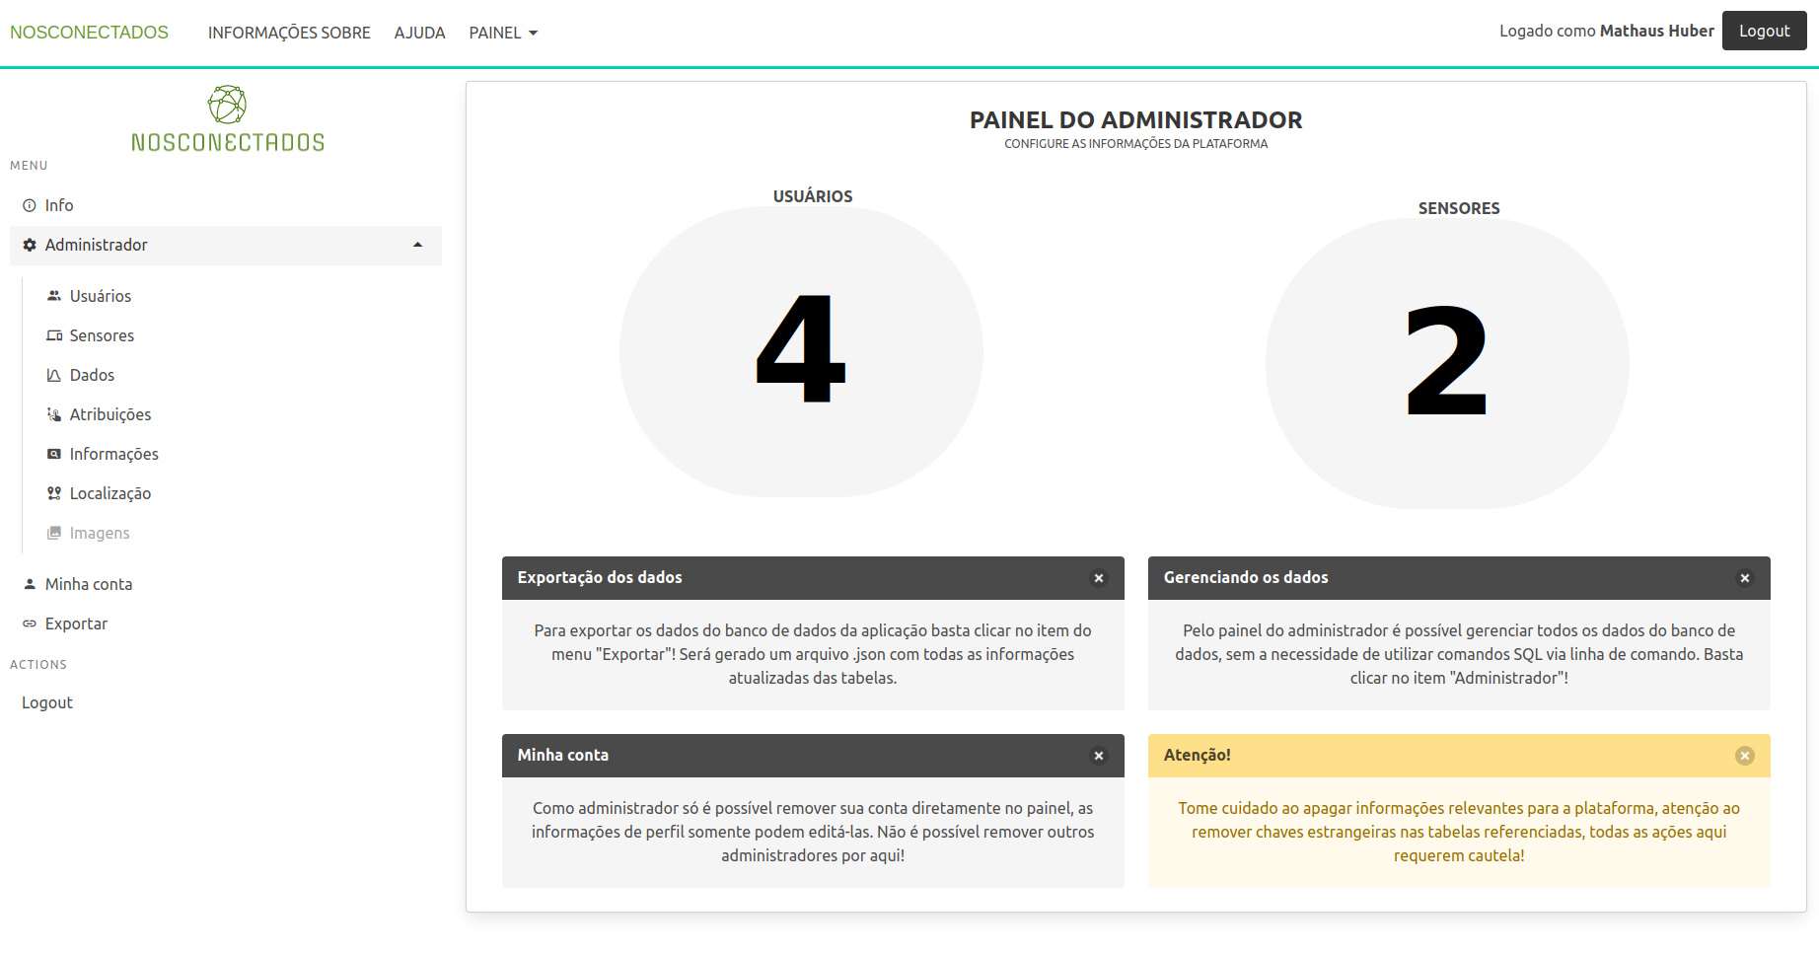
Task: Click the Logout button top right
Action: (1764, 31)
